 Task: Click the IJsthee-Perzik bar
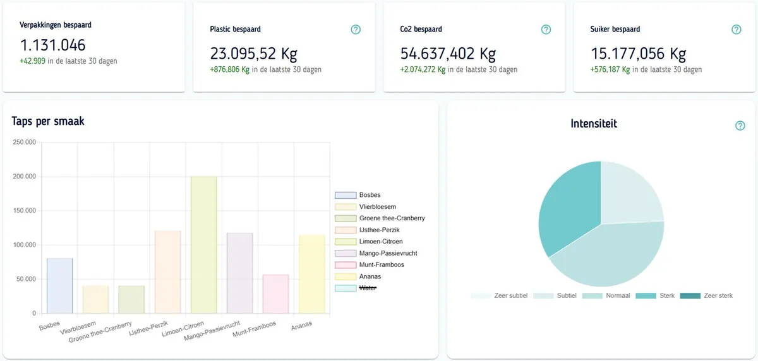[168, 272]
